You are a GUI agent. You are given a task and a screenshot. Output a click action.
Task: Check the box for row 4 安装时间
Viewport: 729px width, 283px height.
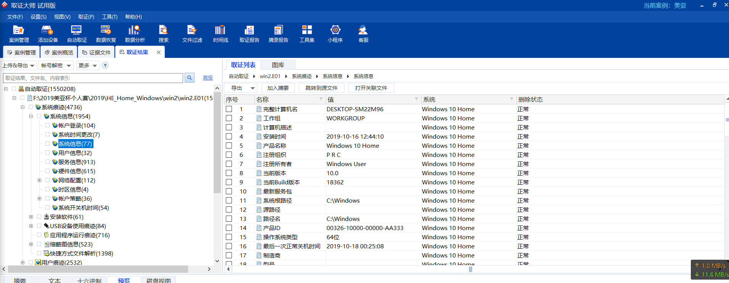click(229, 136)
